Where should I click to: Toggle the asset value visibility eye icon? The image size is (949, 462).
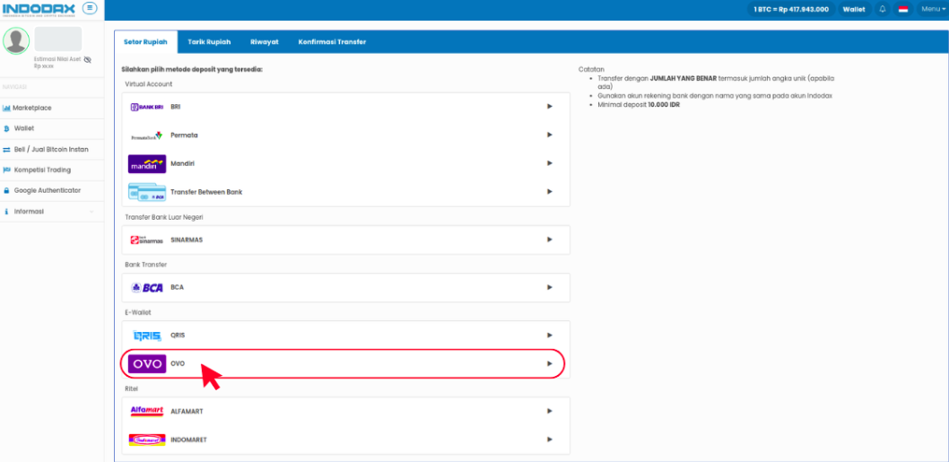tap(87, 59)
